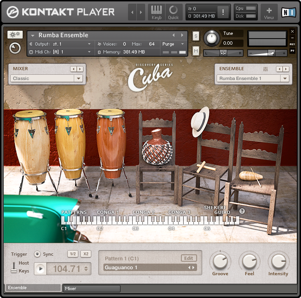The width and height of the screenshot is (301, 298).
Task: Open the AUX sends panel
Action: 292,44
